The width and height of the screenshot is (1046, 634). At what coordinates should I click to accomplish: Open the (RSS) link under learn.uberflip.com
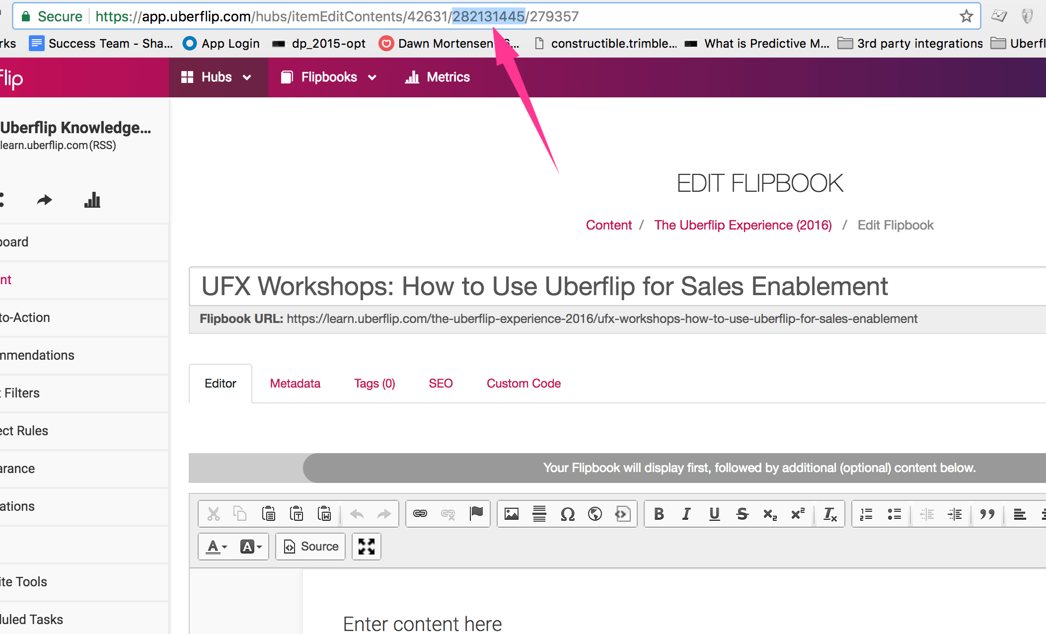(x=102, y=145)
